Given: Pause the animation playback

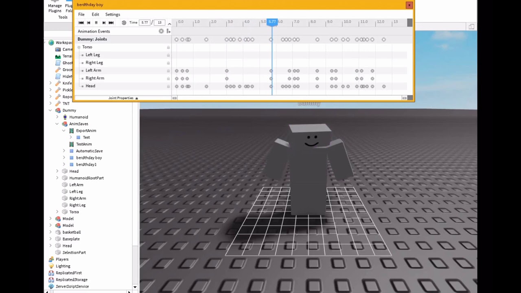Looking at the screenshot, I should pos(96,23).
